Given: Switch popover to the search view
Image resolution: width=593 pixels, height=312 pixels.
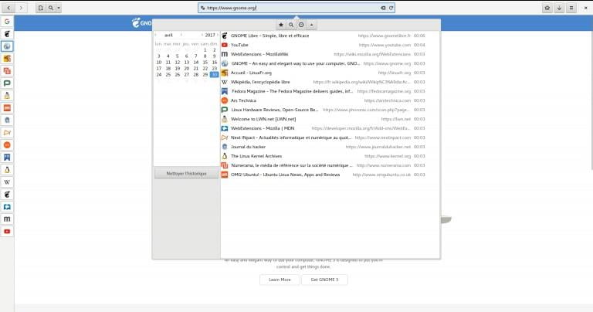Looking at the screenshot, I should click(291, 25).
